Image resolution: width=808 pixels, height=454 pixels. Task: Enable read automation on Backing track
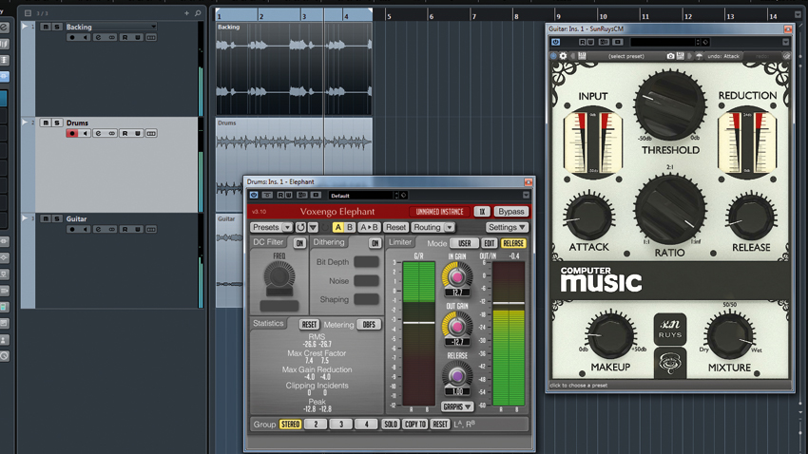click(x=125, y=38)
